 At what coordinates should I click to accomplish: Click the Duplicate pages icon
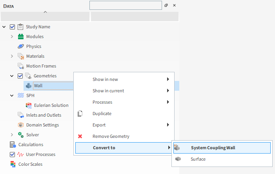[x=80, y=114]
